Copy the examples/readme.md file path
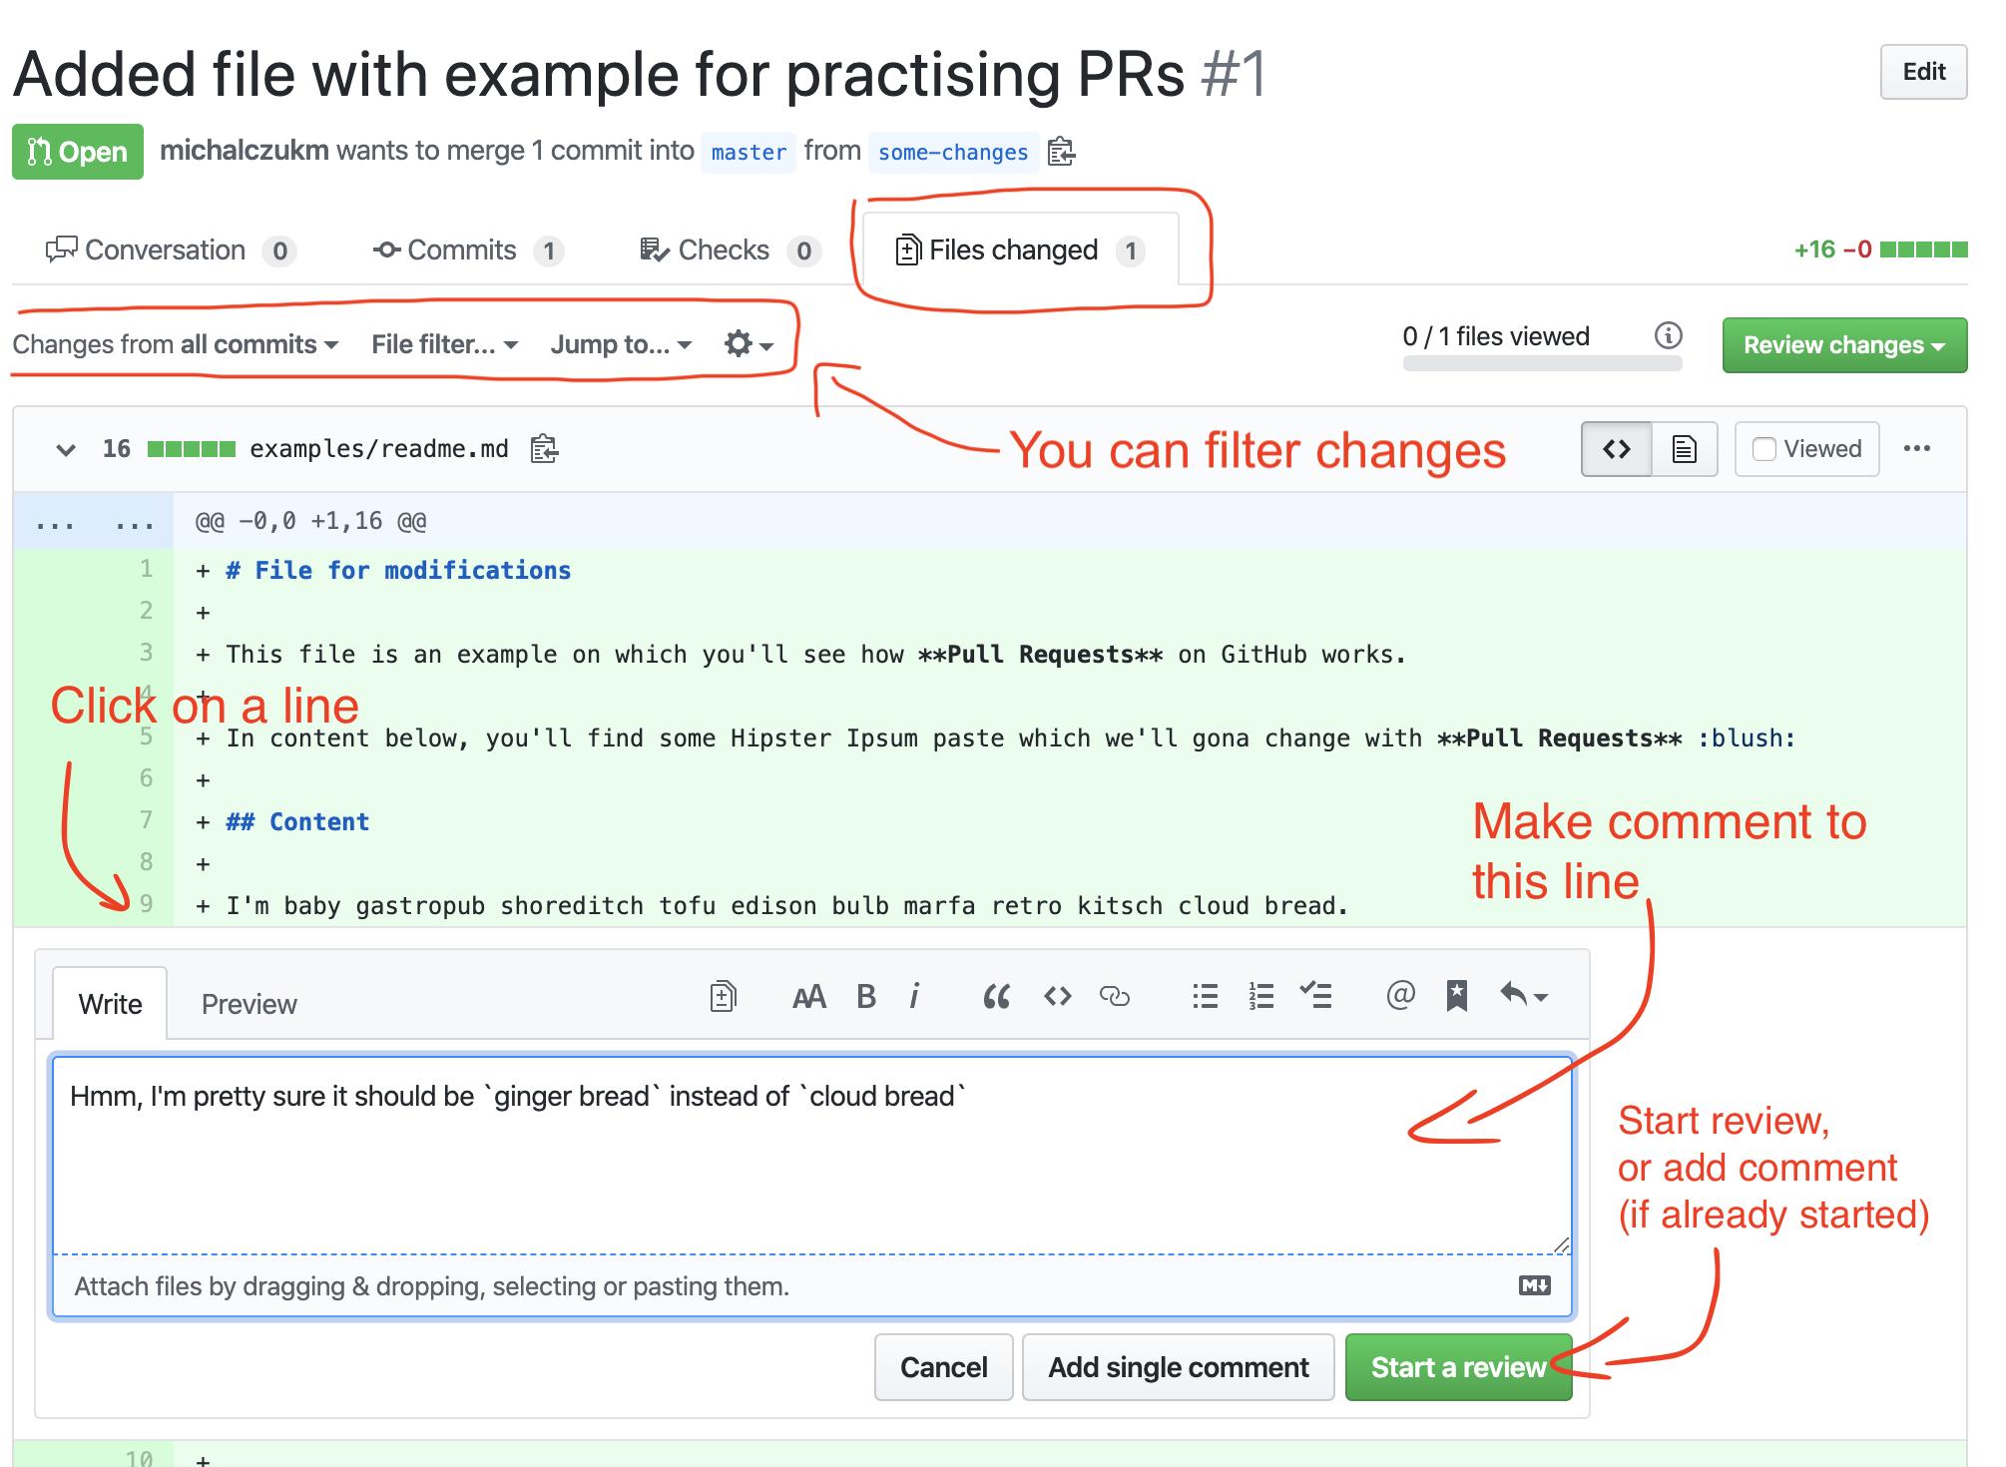The image size is (2006, 1467). pyautogui.click(x=544, y=449)
